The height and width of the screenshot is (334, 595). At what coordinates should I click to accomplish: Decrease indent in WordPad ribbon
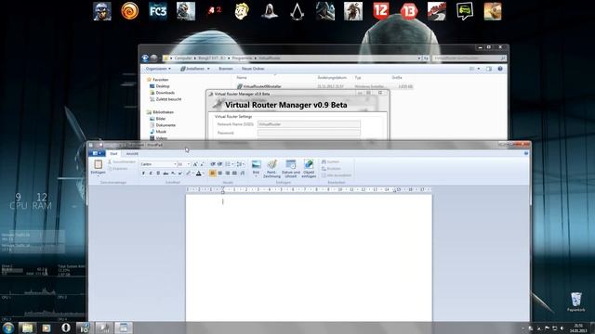[x=213, y=164]
